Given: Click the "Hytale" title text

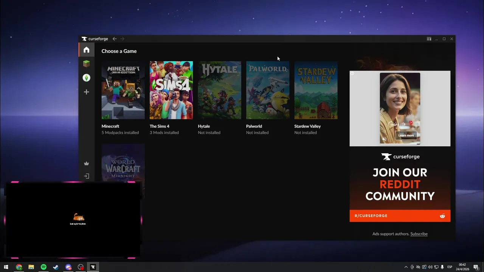Looking at the screenshot, I should click(x=204, y=126).
